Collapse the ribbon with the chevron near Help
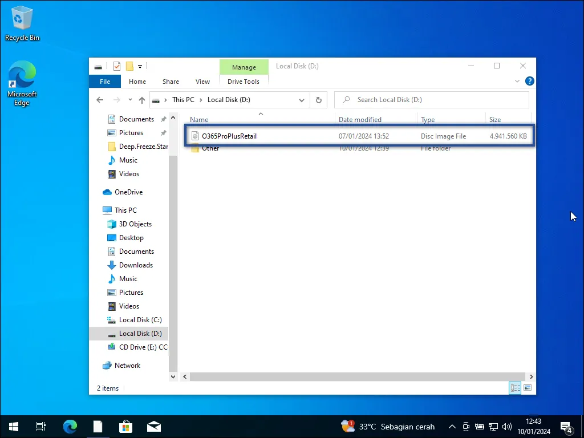This screenshot has height=438, width=584. (x=517, y=81)
